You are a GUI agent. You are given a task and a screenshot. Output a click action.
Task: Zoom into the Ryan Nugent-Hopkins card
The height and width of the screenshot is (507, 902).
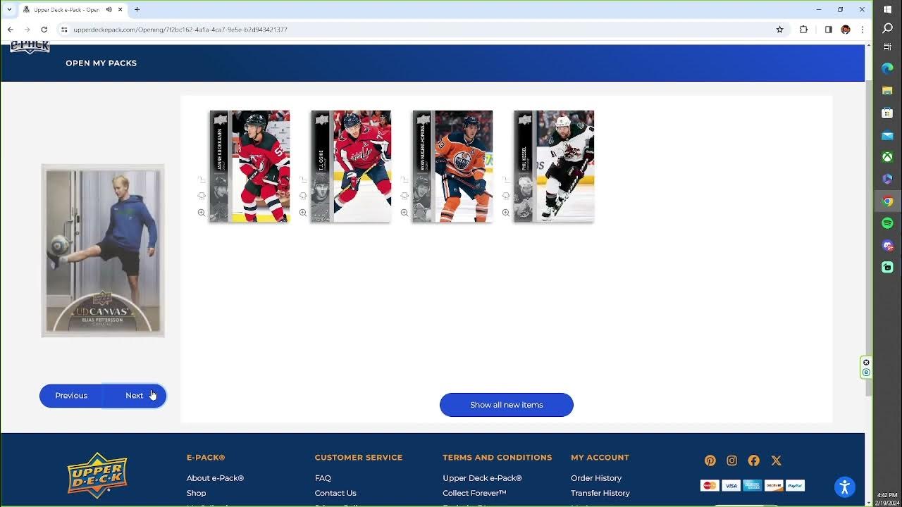click(x=404, y=213)
